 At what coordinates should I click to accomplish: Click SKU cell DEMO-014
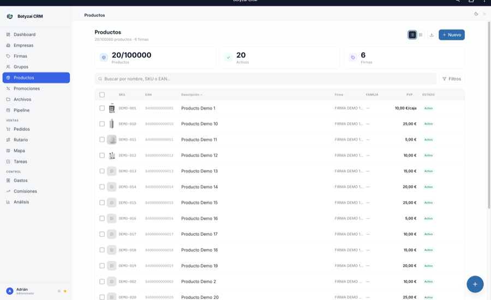(x=128, y=187)
